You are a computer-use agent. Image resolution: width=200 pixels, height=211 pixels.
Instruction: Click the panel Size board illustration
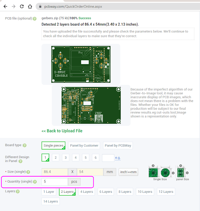coord(180,173)
